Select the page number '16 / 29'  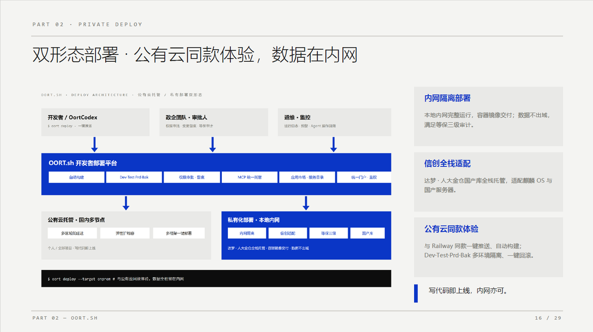click(x=548, y=318)
